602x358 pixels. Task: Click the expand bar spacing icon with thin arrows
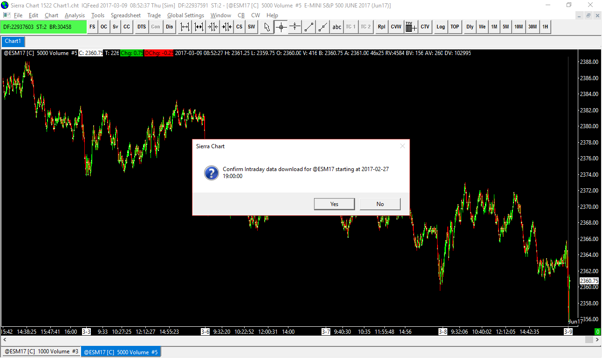tap(185, 27)
